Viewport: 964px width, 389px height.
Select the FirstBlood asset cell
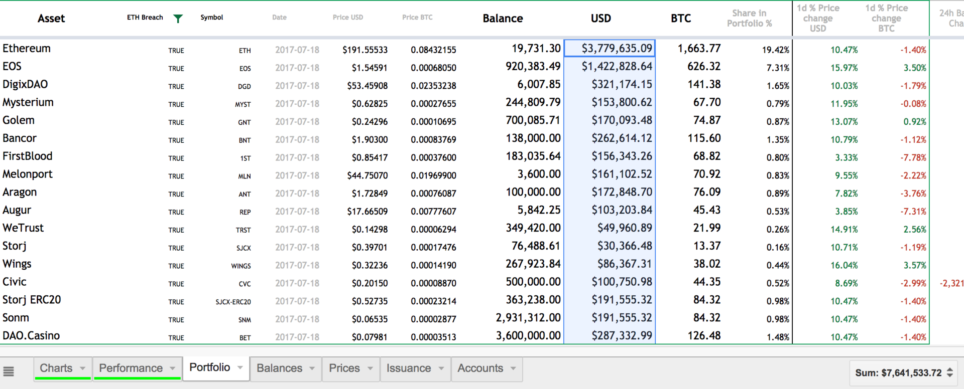28,156
